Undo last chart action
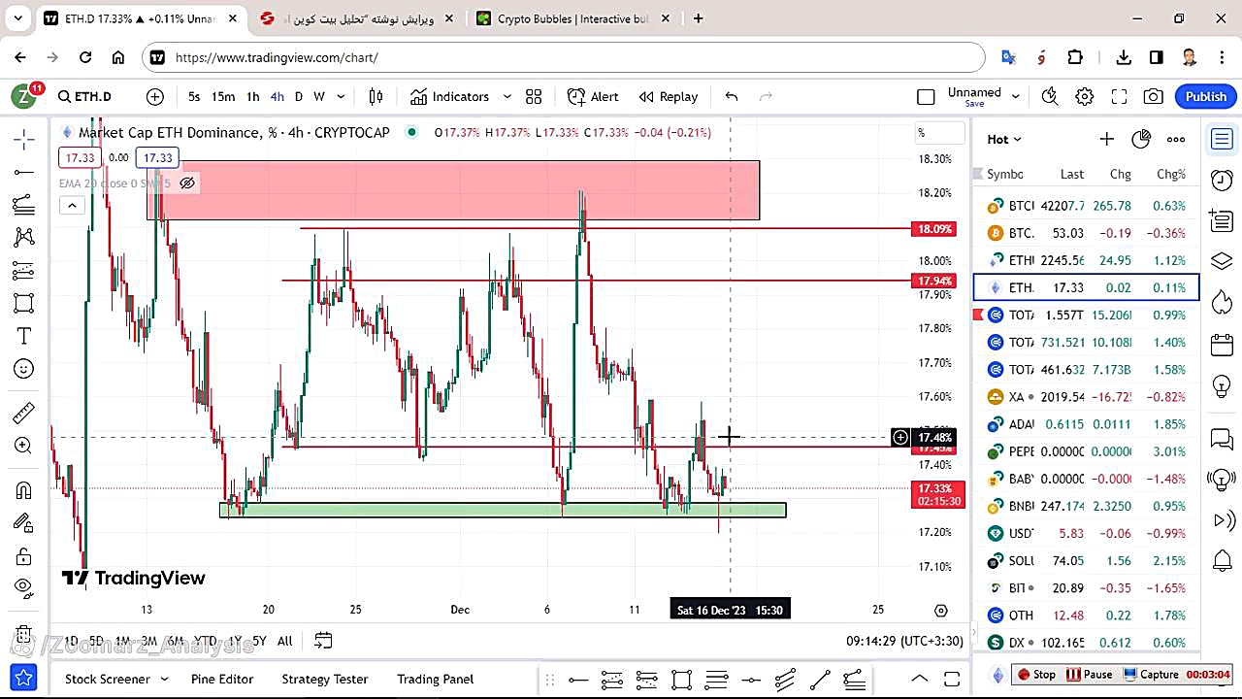1242x699 pixels. (x=732, y=96)
